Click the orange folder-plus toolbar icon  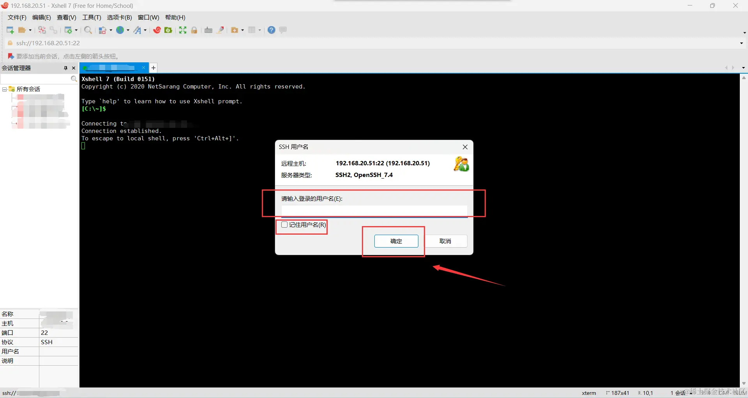[x=235, y=30]
